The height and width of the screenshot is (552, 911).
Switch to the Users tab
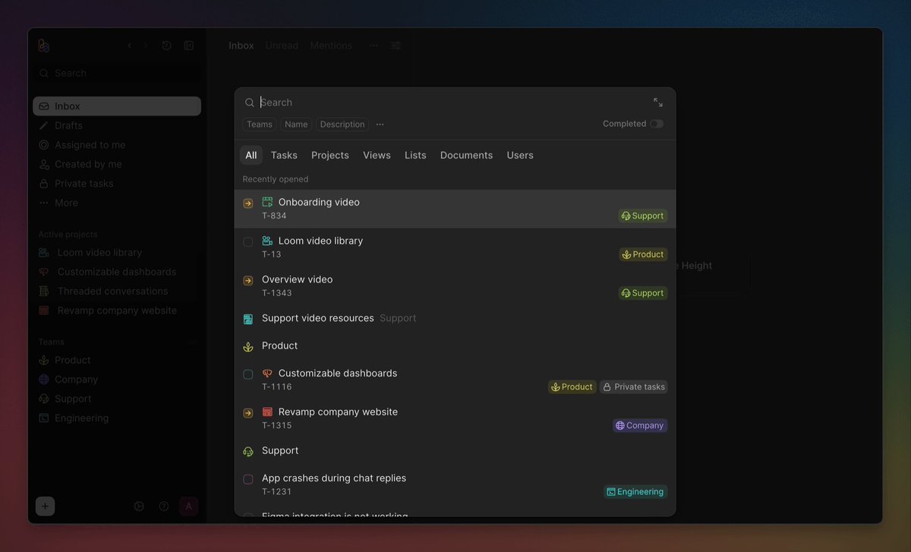pyautogui.click(x=520, y=155)
